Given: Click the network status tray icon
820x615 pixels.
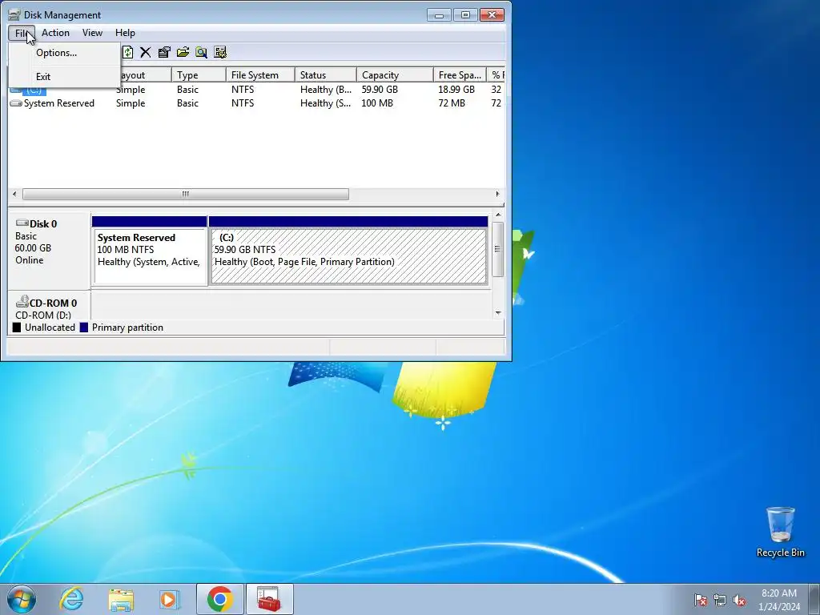Looking at the screenshot, I should click(720, 600).
